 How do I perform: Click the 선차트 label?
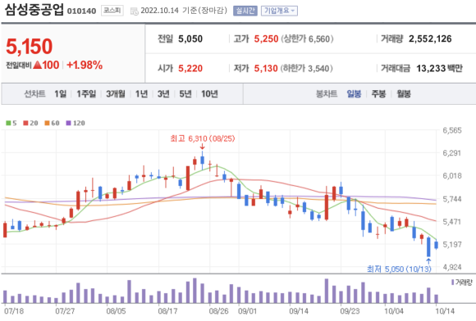coord(35,94)
